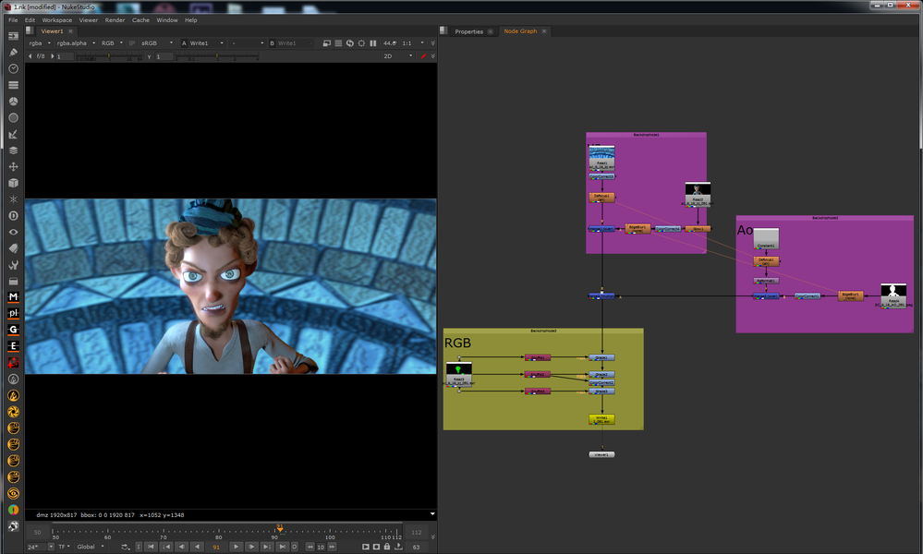Open the Draw nodes pen icon
Screen dimensions: 923x554
click(13, 53)
